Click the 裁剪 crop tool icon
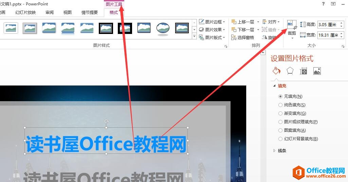This screenshot has width=348, height=182. point(292,25)
